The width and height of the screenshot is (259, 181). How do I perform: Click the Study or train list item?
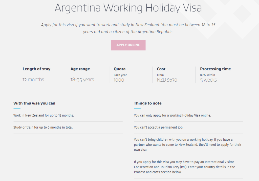click(x=43, y=128)
